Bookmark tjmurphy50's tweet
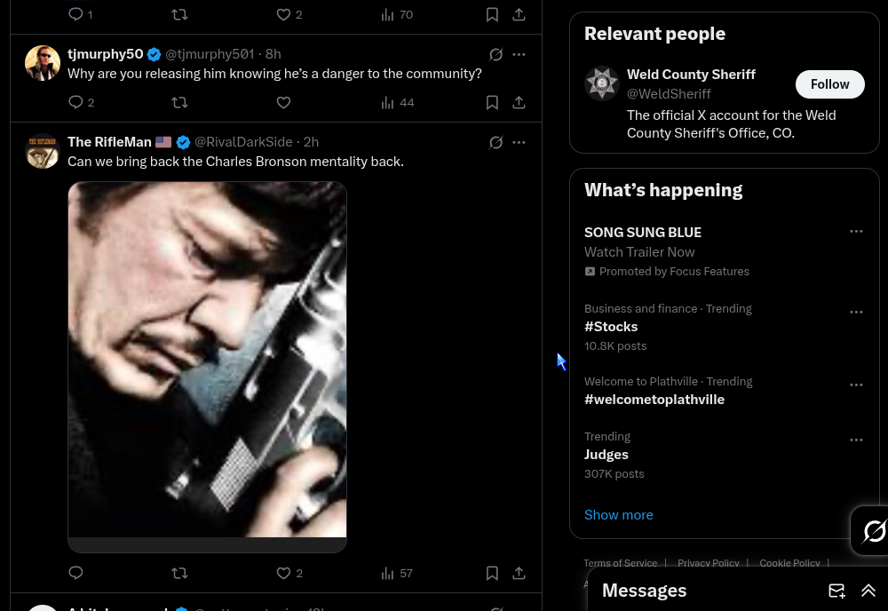Screen dimensions: 888x611 tap(492, 102)
